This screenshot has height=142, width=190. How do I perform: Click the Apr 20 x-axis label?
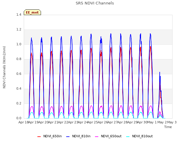[43, 122]
